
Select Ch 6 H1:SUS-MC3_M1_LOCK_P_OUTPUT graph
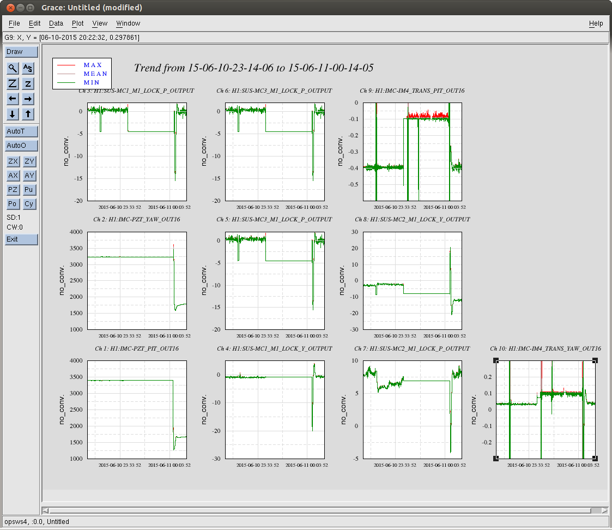(275, 152)
